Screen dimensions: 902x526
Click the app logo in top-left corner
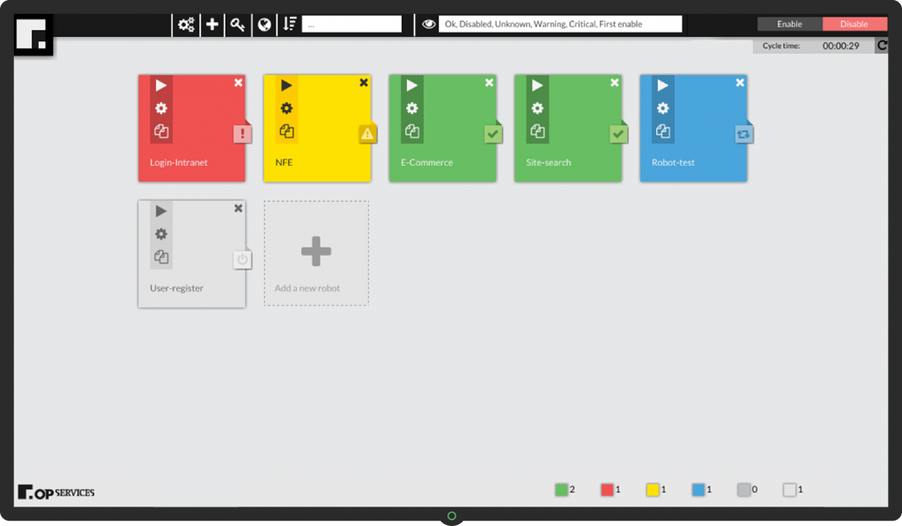click(x=33, y=34)
